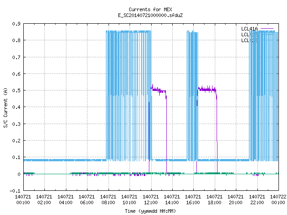Image resolution: width=287 pixels, height=215 pixels.
Task: Click the y-axis tick value 0.1
Action: [17, 157]
